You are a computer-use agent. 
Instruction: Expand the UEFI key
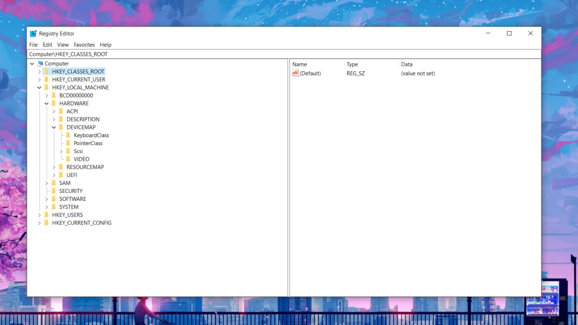(x=54, y=175)
